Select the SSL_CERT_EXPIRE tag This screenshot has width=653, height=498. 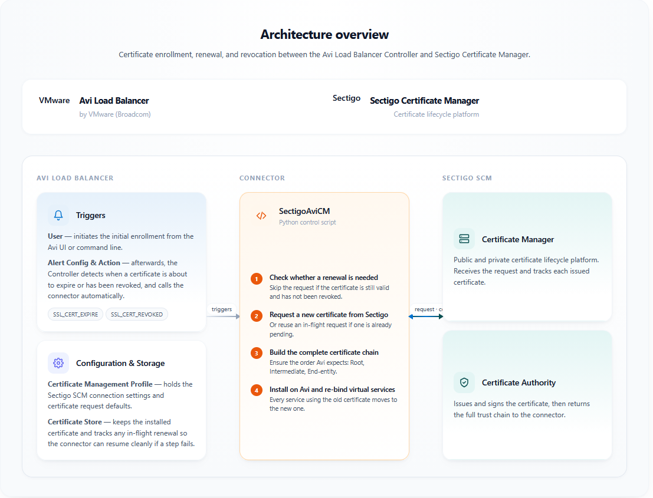[x=76, y=314]
